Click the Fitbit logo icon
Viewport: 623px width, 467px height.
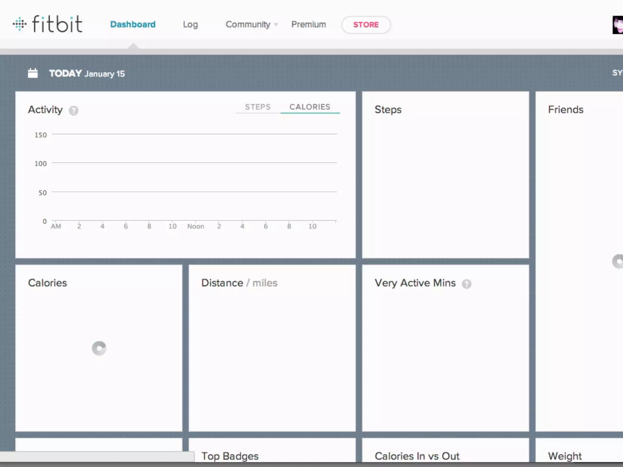coord(19,24)
